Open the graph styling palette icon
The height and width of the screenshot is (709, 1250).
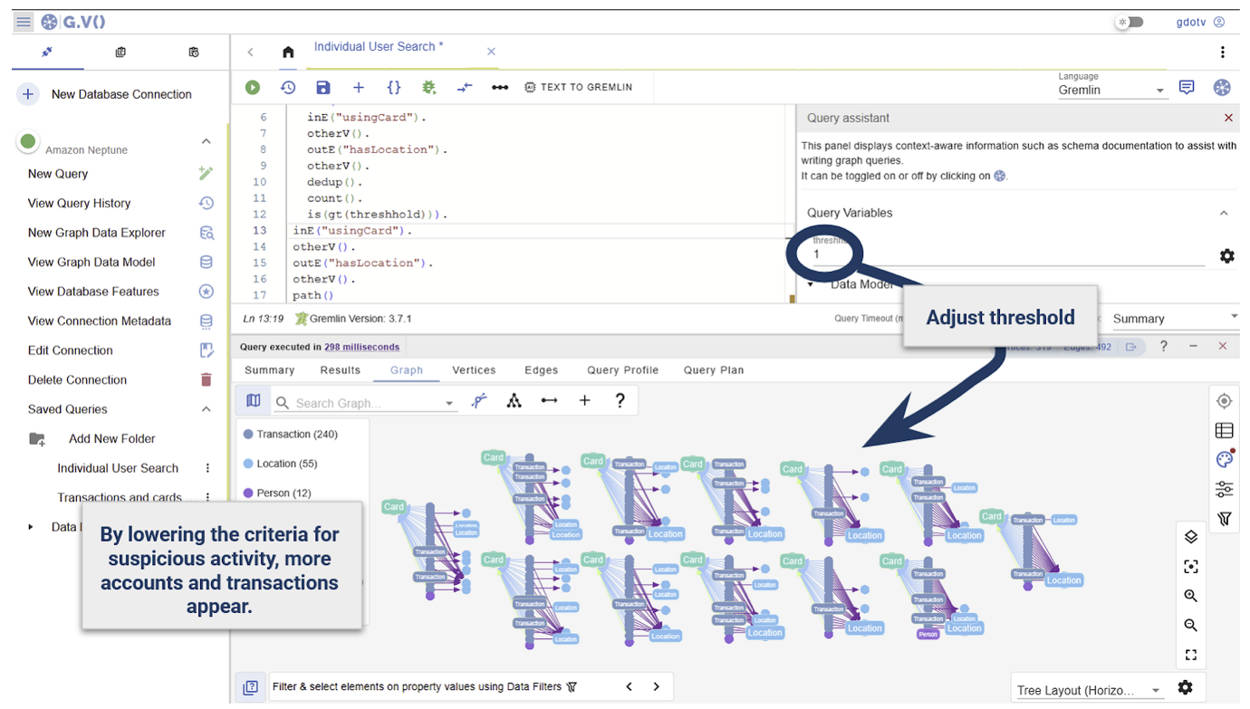1224,460
